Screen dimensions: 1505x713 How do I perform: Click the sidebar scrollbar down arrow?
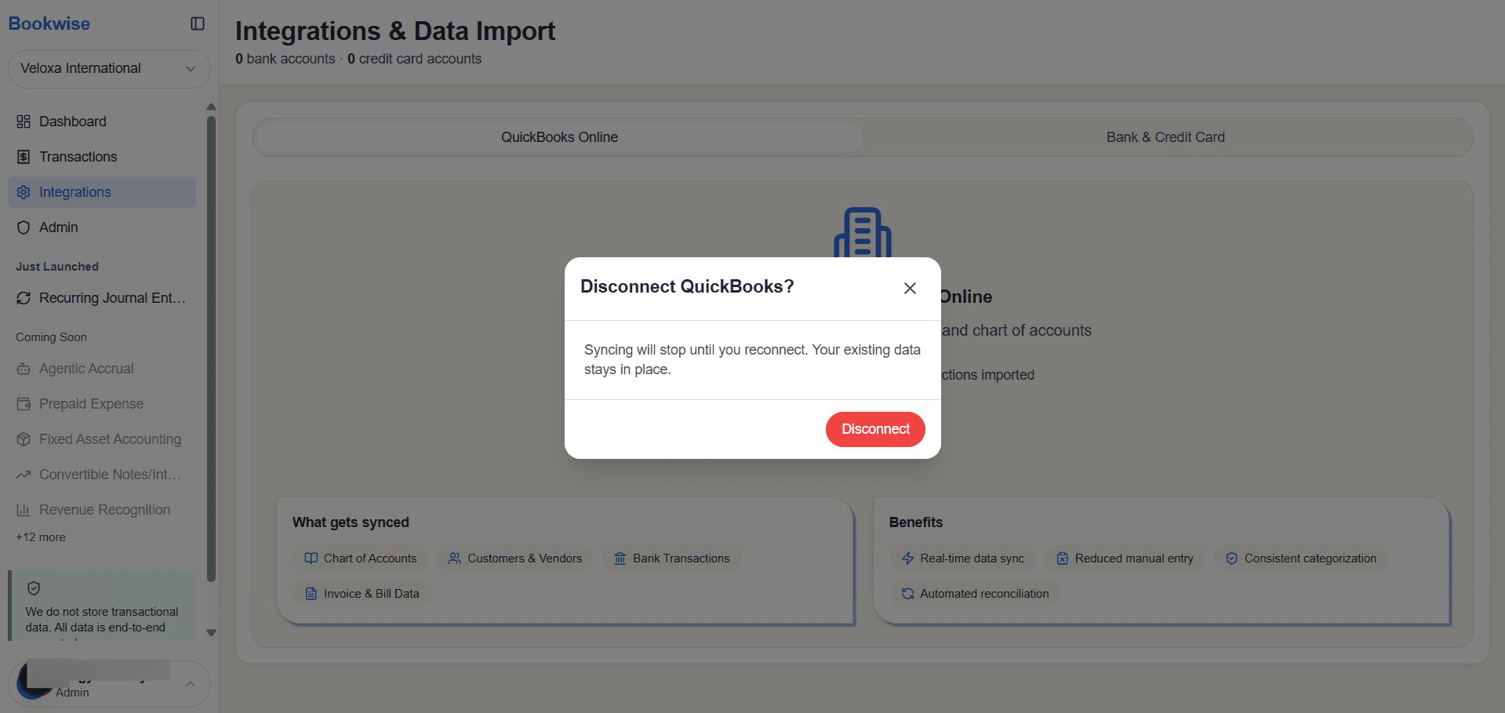click(x=211, y=633)
